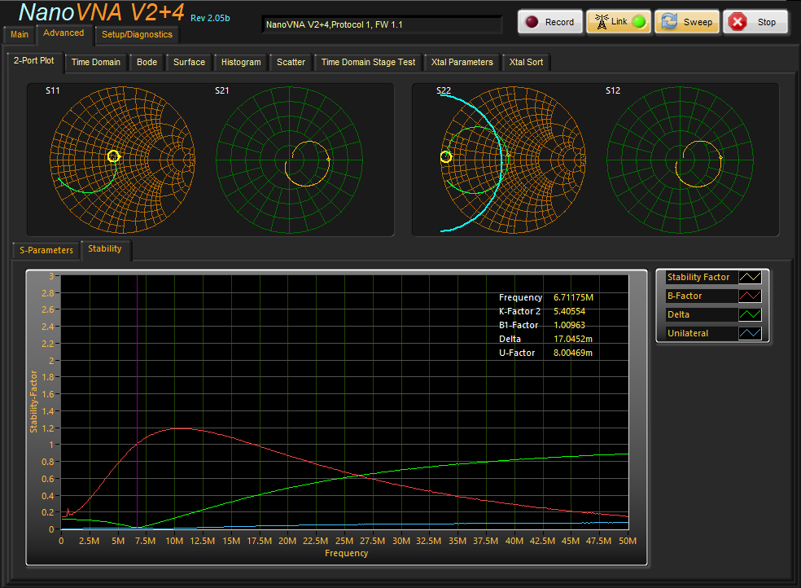Viewport: 801px width, 588px height.
Task: Switch to the Advanced tab
Action: click(x=63, y=33)
